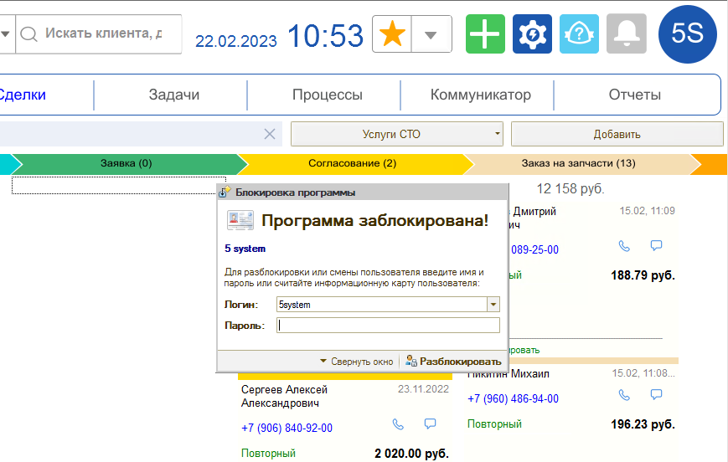Switch to the Сделки tab
728x462 pixels.
click(x=23, y=95)
